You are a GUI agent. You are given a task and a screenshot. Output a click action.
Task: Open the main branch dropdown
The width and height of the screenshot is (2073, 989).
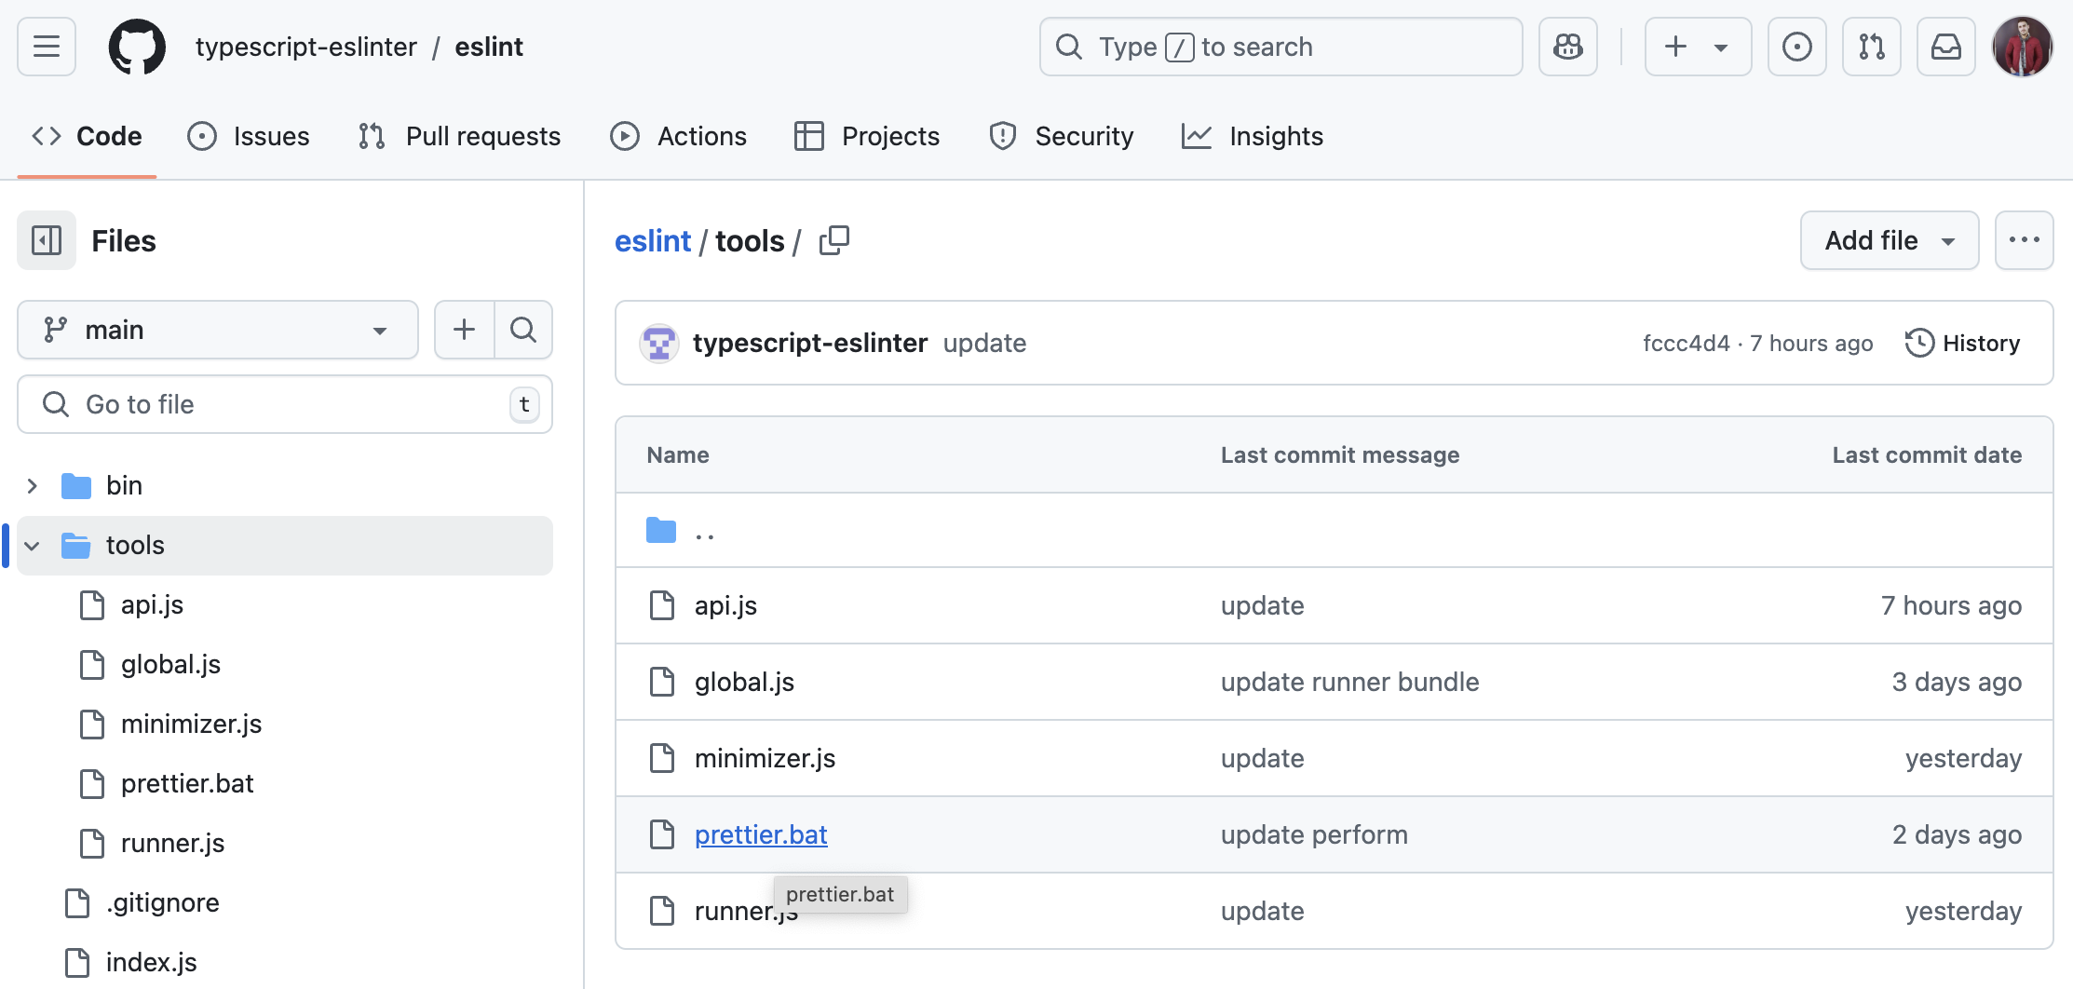pyautogui.click(x=217, y=330)
